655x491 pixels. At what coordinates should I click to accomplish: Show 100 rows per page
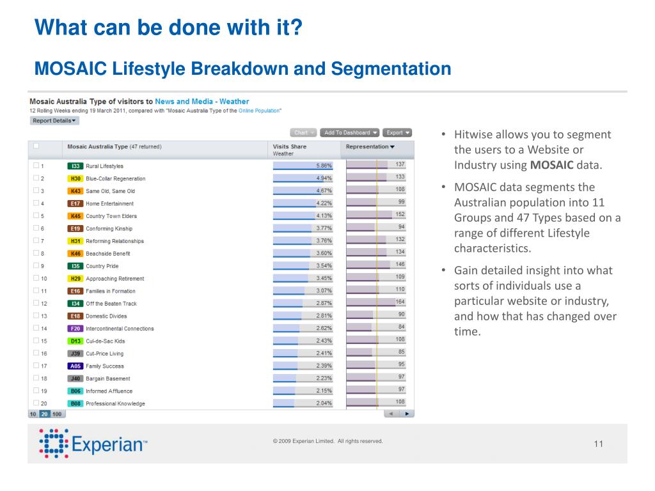pyautogui.click(x=57, y=414)
